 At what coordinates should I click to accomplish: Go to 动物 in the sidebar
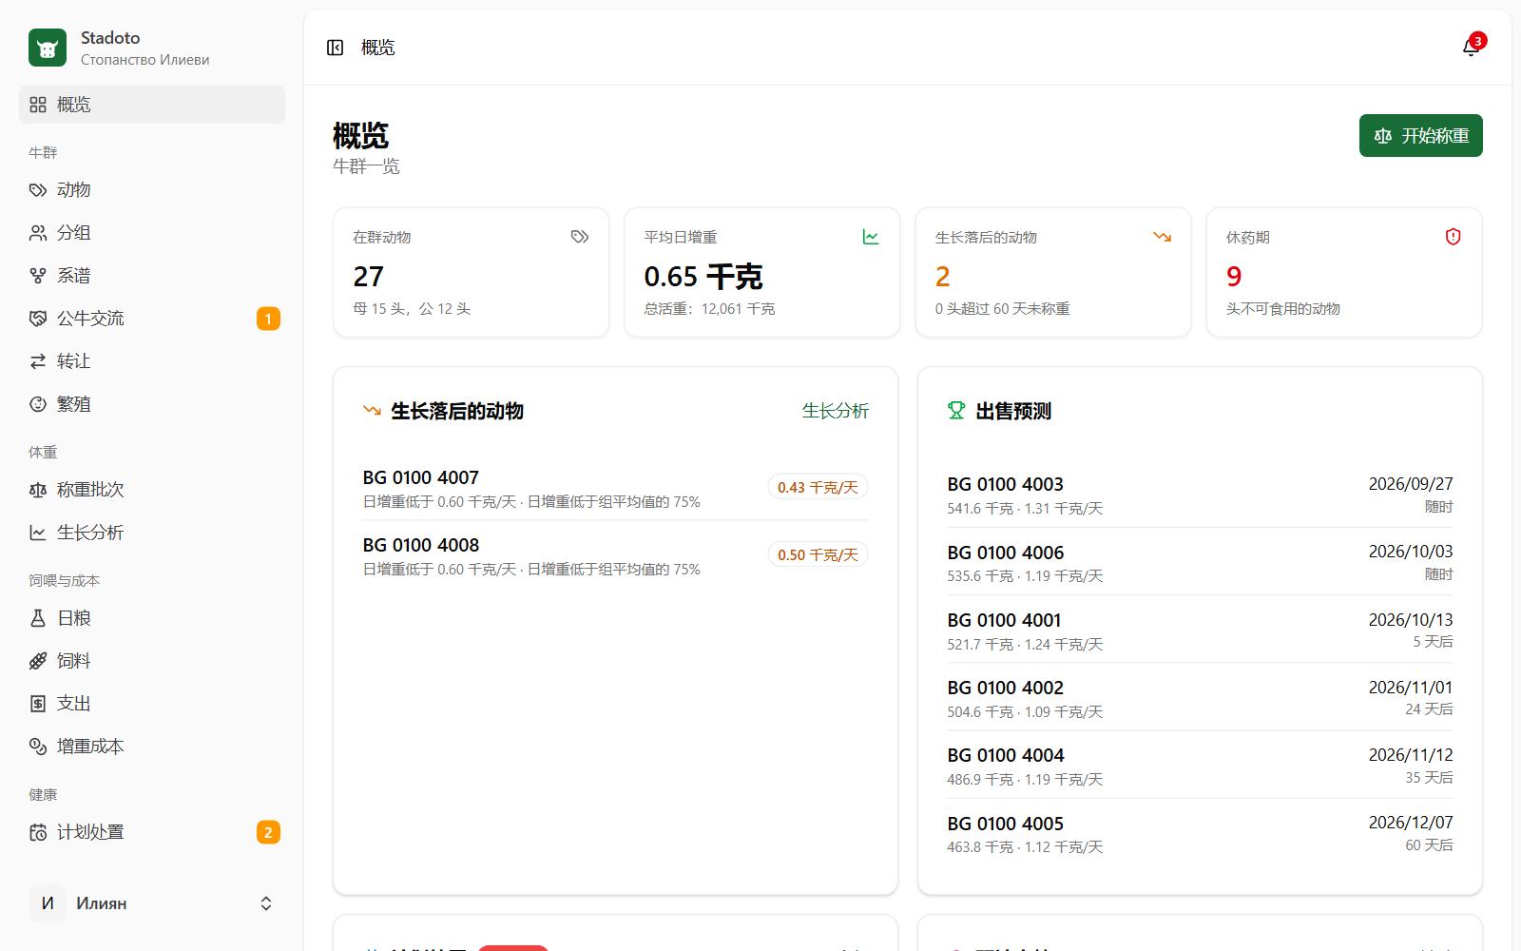point(152,190)
